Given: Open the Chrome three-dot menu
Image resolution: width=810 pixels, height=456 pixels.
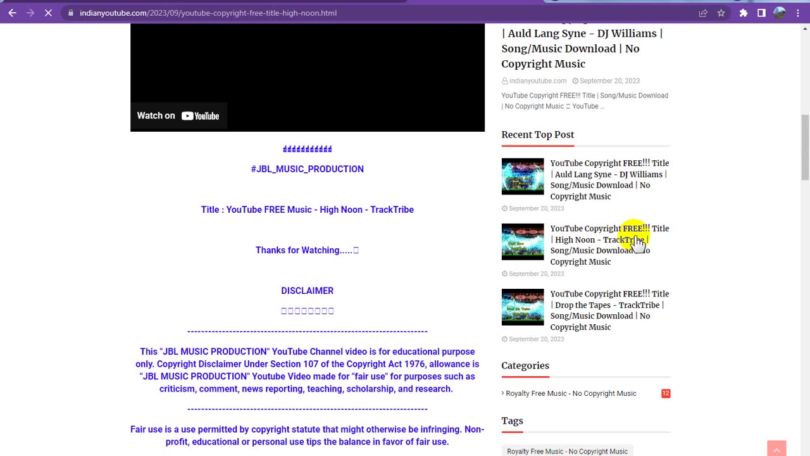Looking at the screenshot, I should click(x=797, y=13).
